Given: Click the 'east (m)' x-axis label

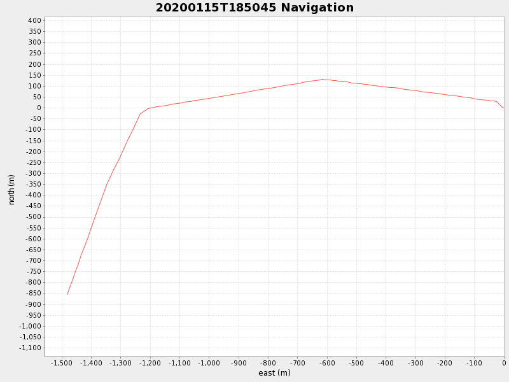Looking at the screenshot, I should [x=274, y=373].
